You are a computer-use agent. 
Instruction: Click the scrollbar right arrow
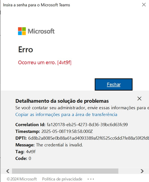pos(142,171)
